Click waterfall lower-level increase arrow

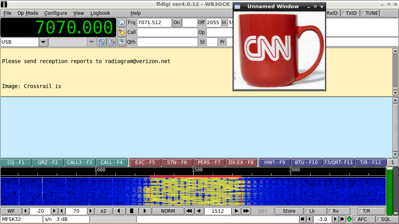pos(54,211)
